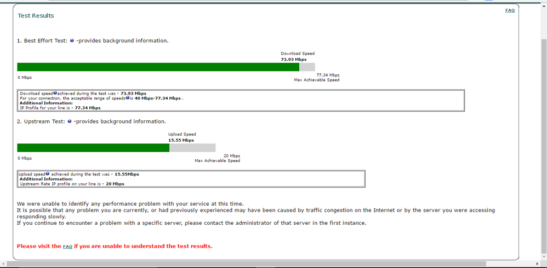547x268 pixels.
Task: Click '1. Best Effort Test:' label
Action: (43, 40)
